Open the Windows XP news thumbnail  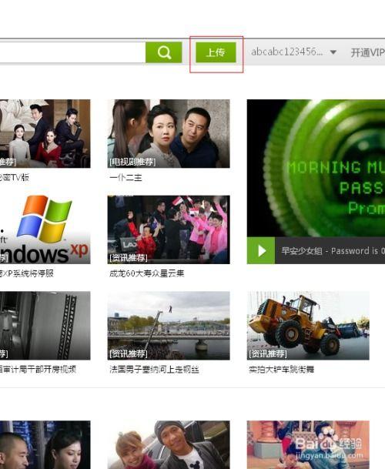pos(45,229)
